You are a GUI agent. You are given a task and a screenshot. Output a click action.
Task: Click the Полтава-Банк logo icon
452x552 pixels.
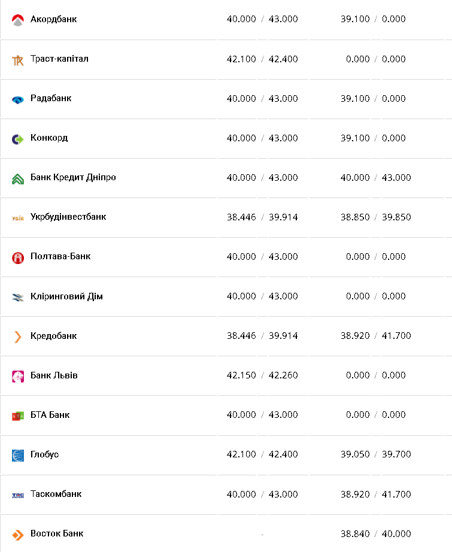point(17,257)
